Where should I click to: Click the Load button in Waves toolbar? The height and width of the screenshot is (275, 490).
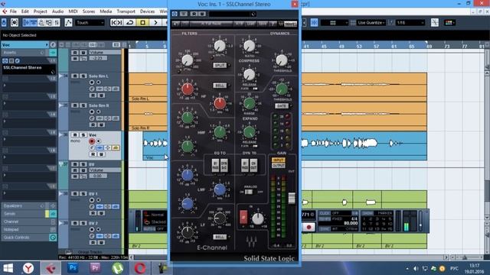click(250, 24)
